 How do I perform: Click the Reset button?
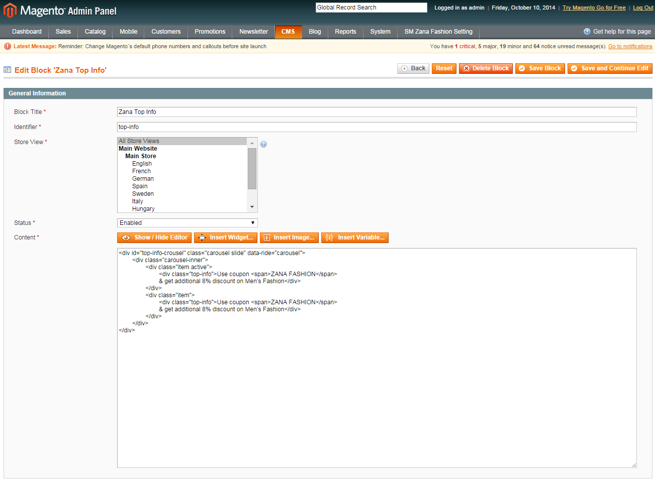444,68
